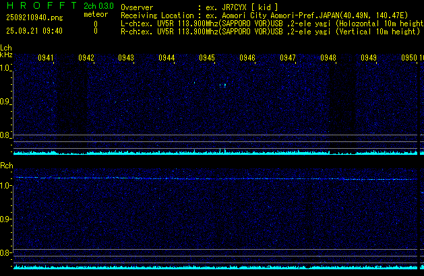Viewport: 424px width, 276px height.
Task: Click the 0945 time marker
Action: (207, 59)
